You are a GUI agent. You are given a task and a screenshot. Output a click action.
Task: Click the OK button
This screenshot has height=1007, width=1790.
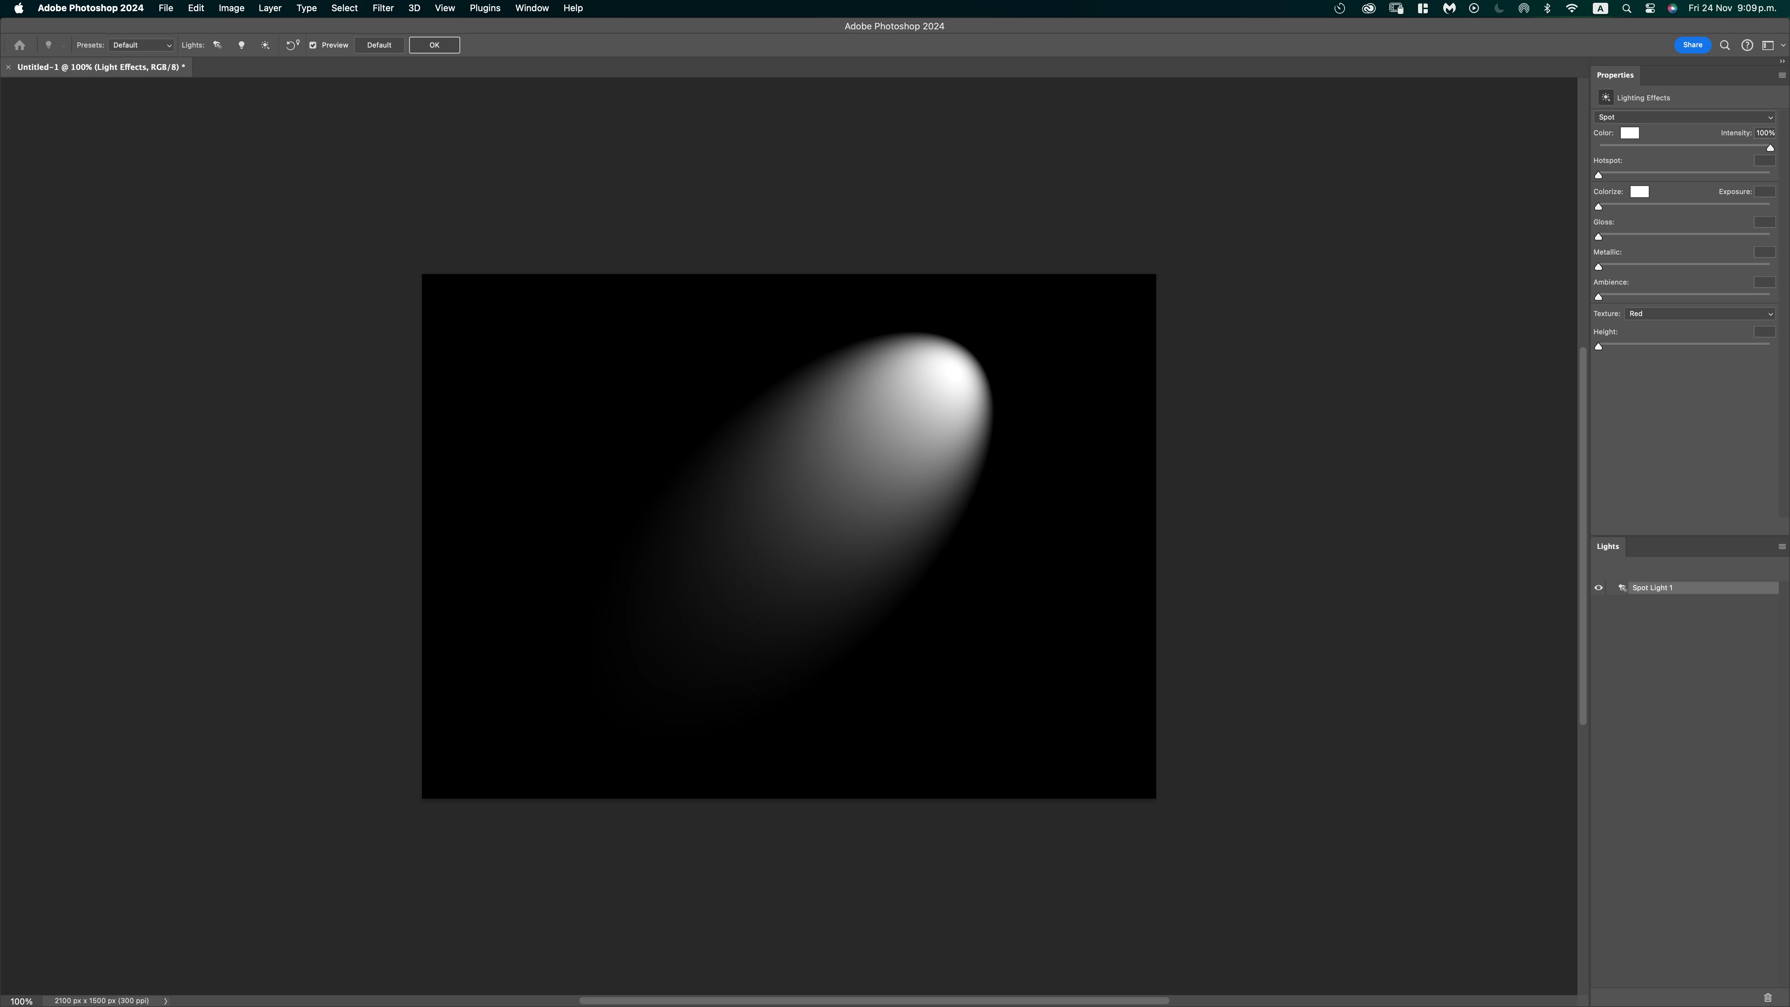[x=434, y=45]
